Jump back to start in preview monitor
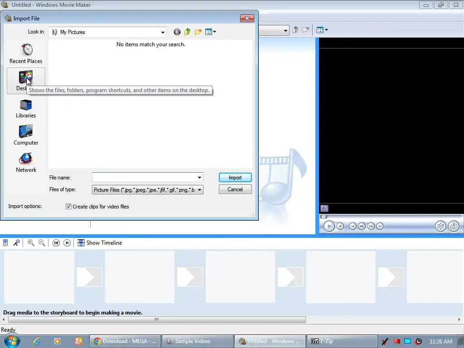 [353, 227]
